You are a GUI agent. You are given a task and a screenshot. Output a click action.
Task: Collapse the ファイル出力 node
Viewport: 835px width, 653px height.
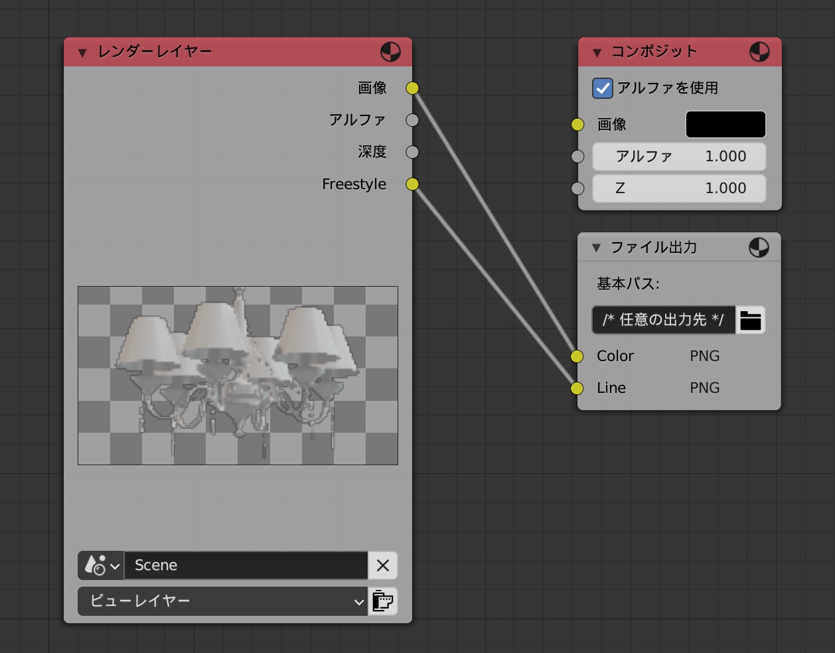point(597,247)
